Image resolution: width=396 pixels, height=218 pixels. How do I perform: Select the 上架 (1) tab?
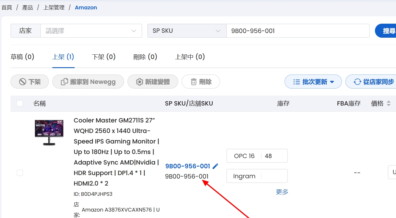[63, 57]
